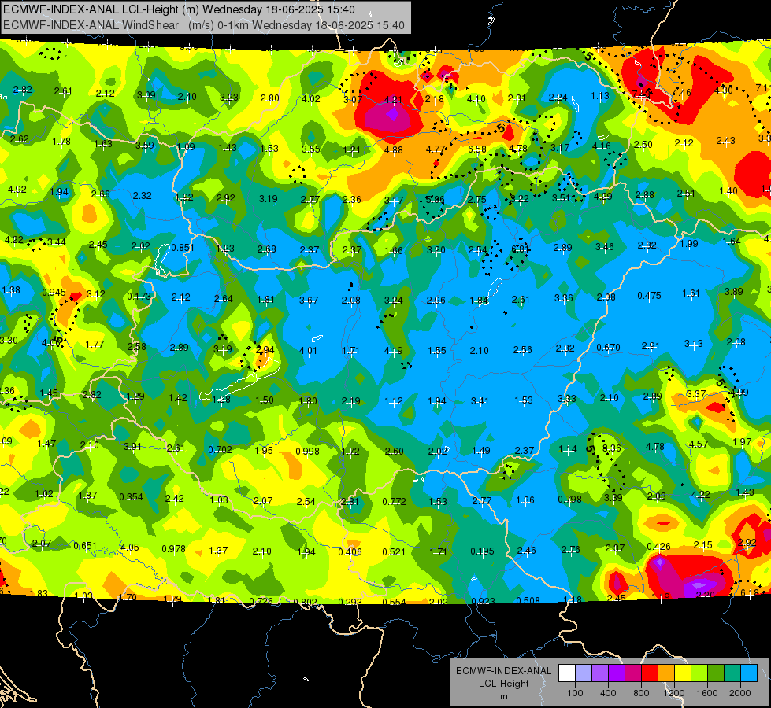
Task: Click the wind shear value 3.59
Action: 145,146
